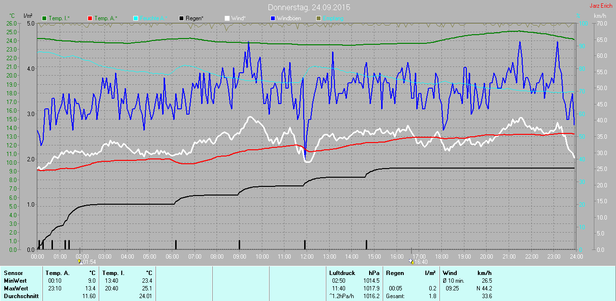Click the MaxWert row label
616x301 pixels.
pos(16,288)
